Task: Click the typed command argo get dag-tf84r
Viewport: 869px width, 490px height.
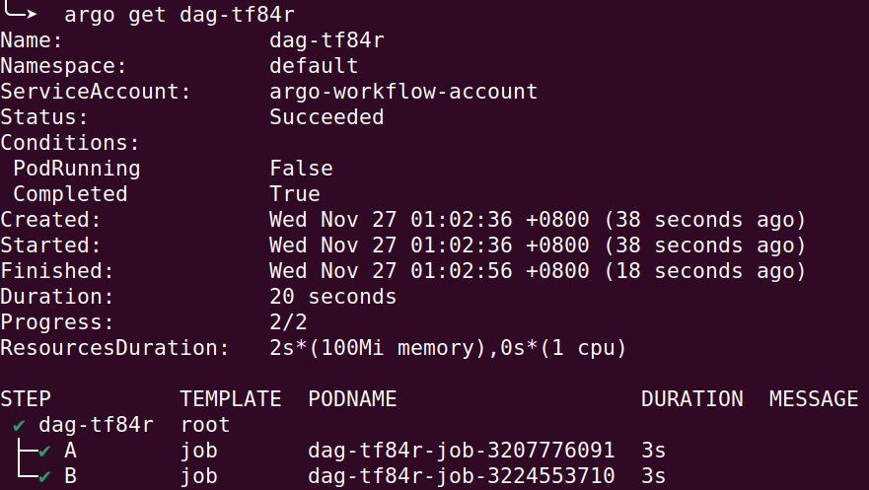Action: (180, 15)
